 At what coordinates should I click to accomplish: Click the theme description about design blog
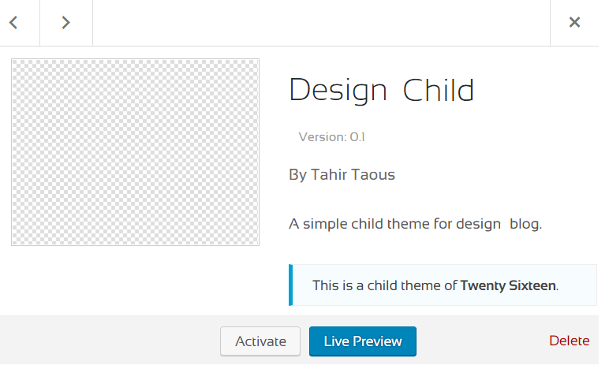[415, 224]
